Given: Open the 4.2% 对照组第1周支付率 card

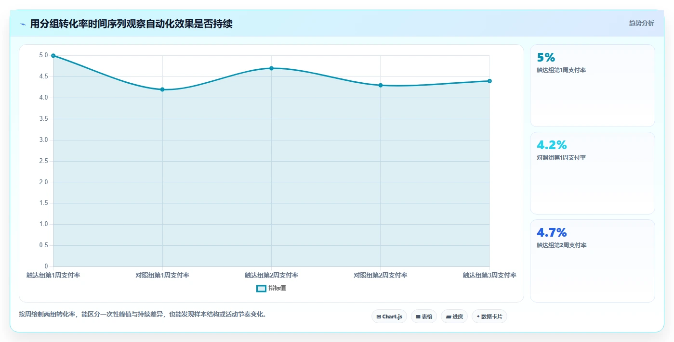Looking at the screenshot, I should click(593, 173).
